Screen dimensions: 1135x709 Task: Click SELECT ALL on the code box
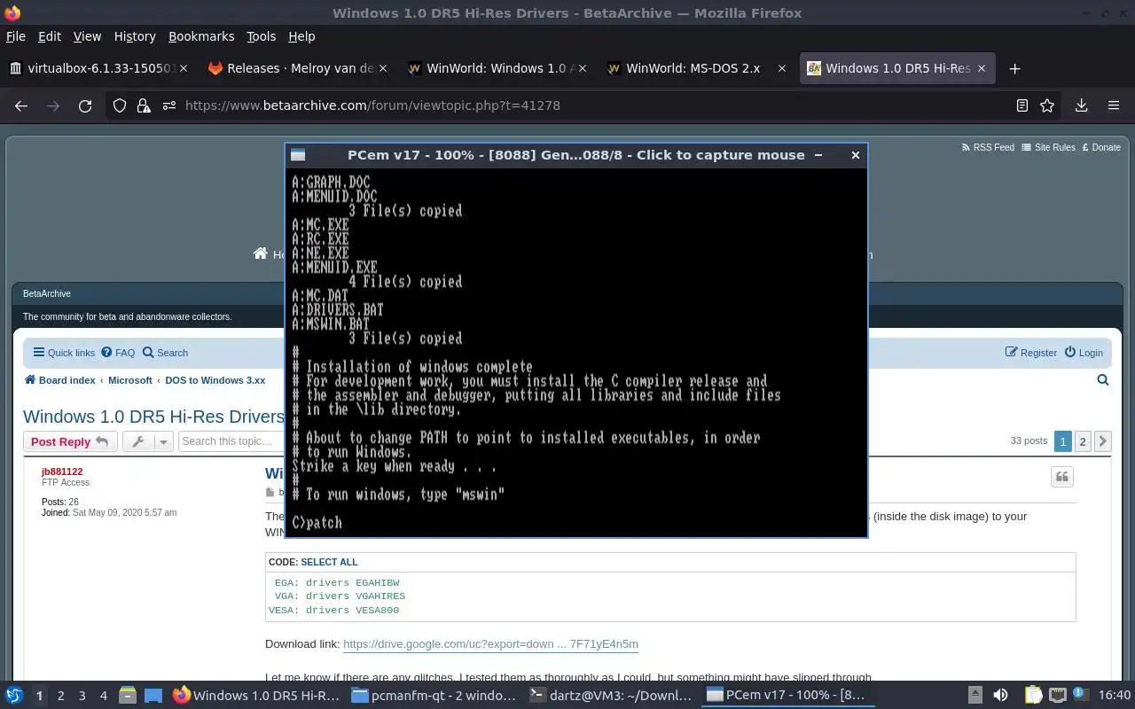(329, 562)
